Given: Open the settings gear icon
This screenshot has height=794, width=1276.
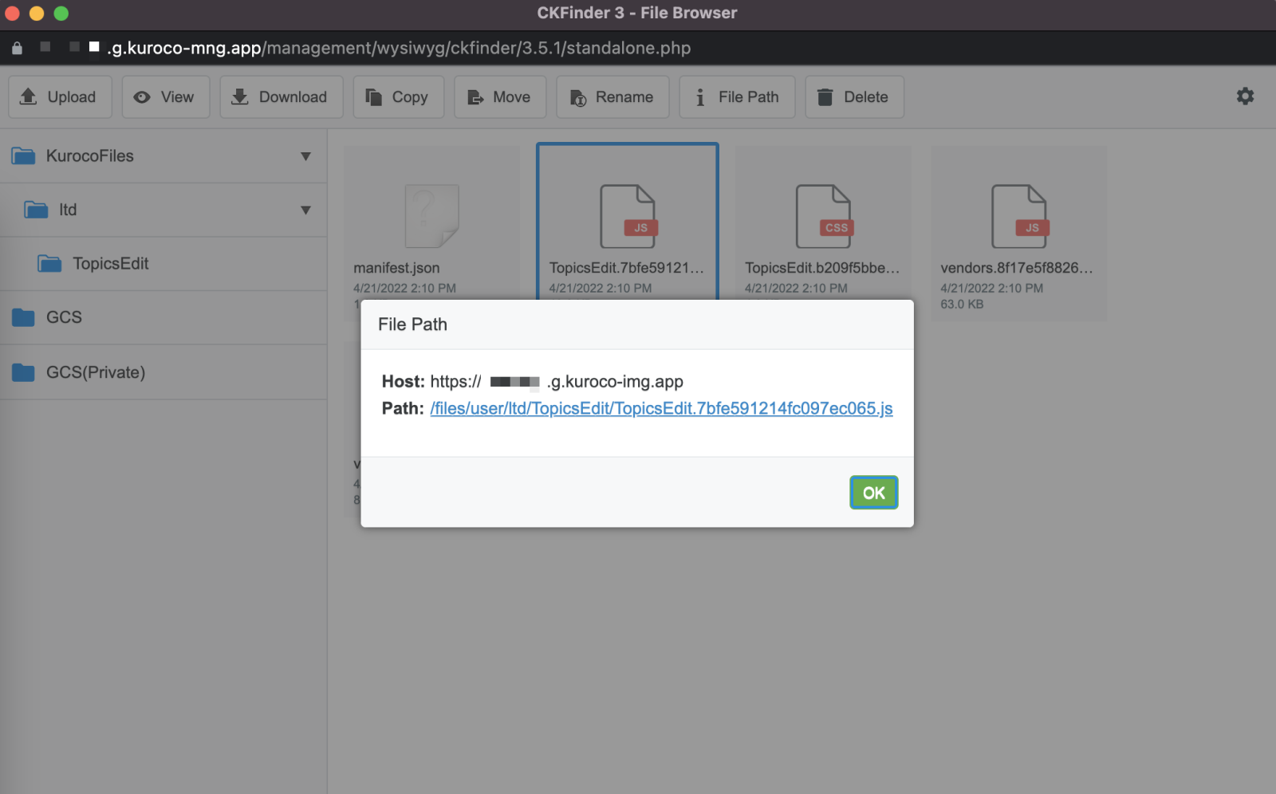Looking at the screenshot, I should [1244, 96].
